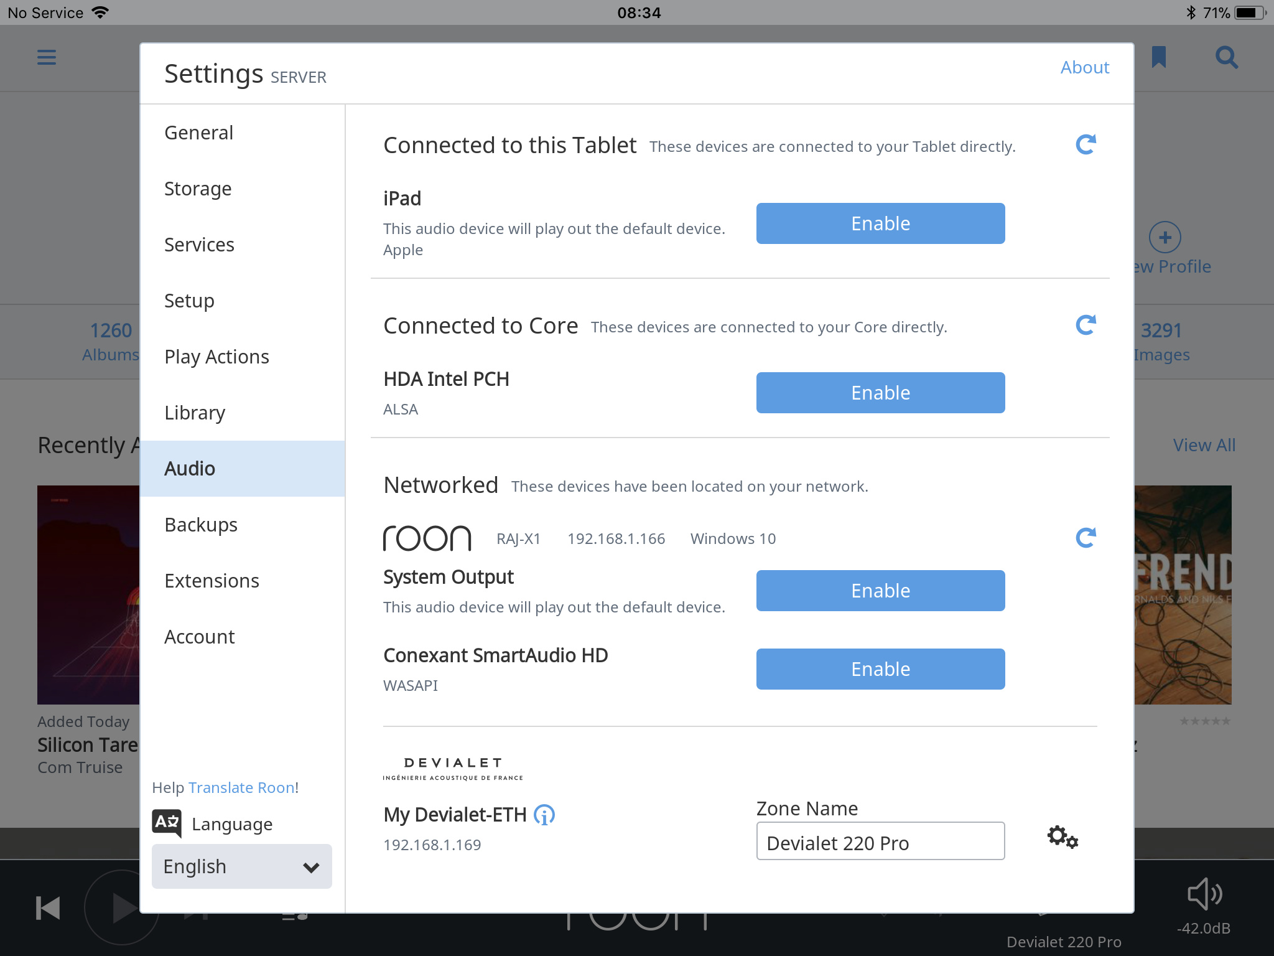
Task: Edit the Zone Name text field
Action: click(x=880, y=843)
